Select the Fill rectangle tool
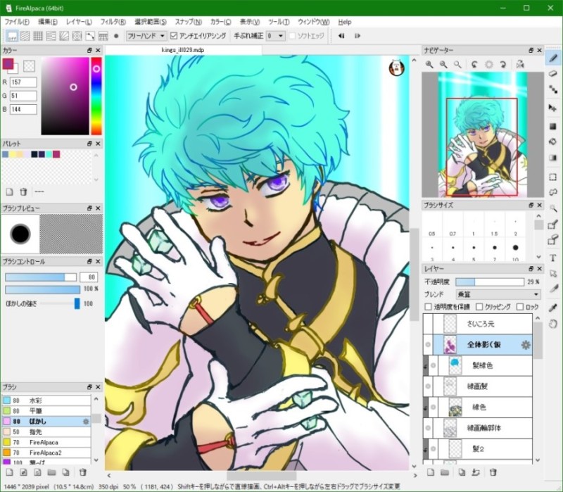Viewport: 563px width, 492px height. 553,126
